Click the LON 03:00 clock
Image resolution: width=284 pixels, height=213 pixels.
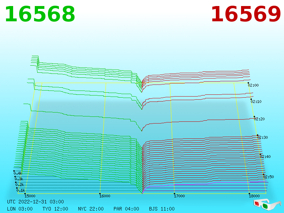[20, 209]
